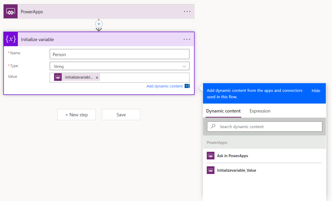Click the plus icon to insert a step
This screenshot has width=332, height=201.
pos(99,24)
